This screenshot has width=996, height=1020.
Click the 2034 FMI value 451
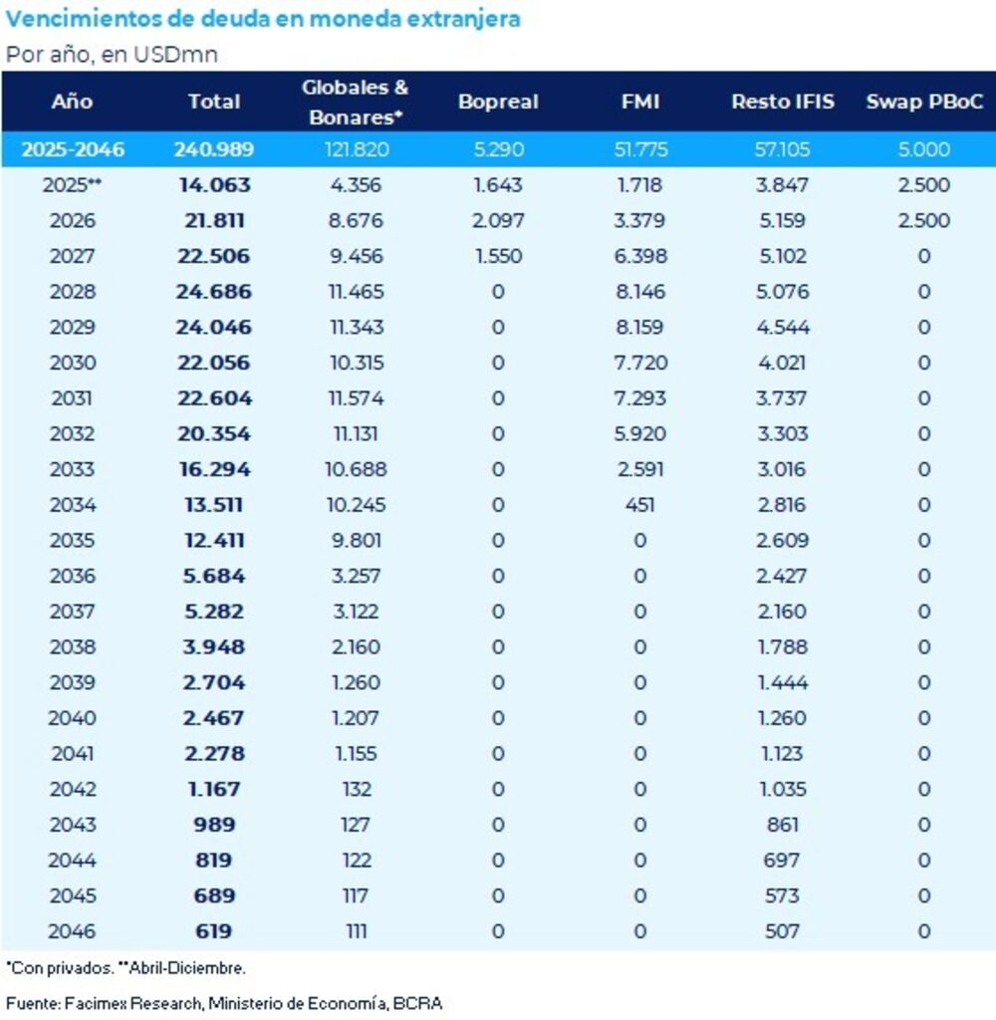coord(639,505)
